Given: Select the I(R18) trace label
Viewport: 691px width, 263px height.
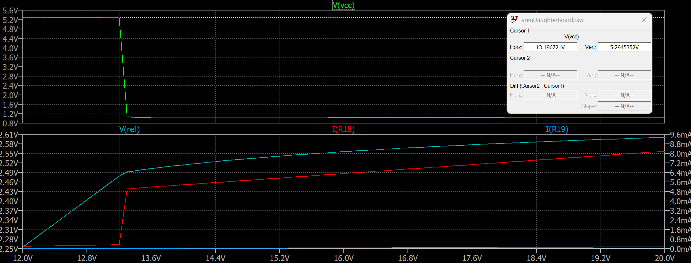Looking at the screenshot, I should click(x=343, y=129).
